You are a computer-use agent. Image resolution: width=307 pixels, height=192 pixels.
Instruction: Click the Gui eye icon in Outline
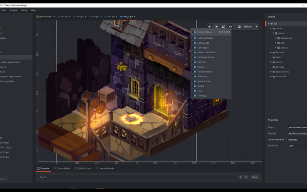[272, 24]
